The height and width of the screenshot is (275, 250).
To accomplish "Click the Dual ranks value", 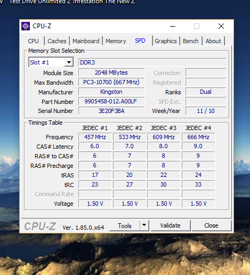I will (x=206, y=92).
